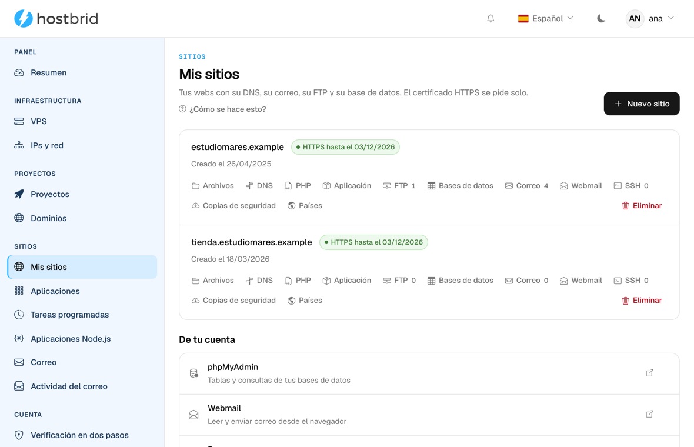Open Archivos for tienda.estudiomares.example

[212, 280]
